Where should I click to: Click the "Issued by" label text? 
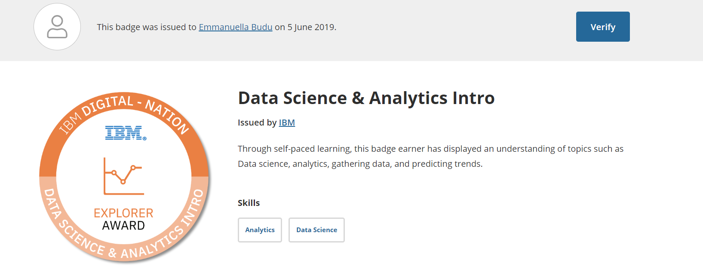(x=257, y=123)
